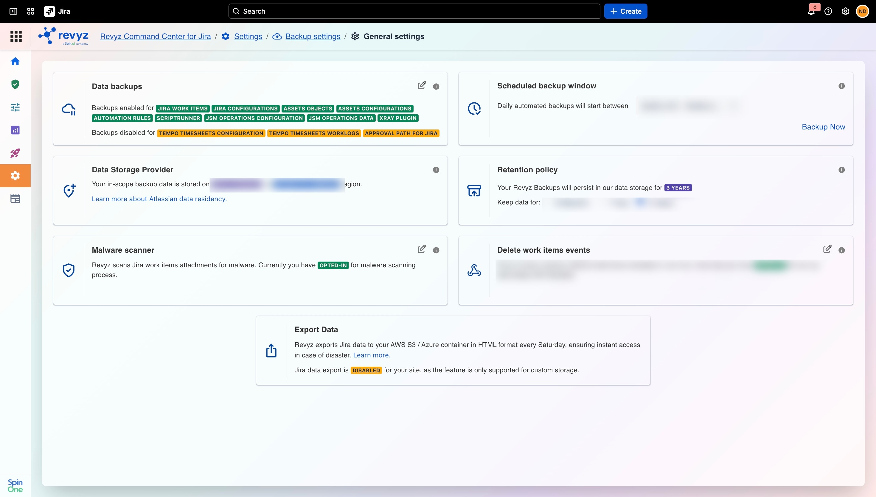Click the Data backups heading

pyautogui.click(x=117, y=86)
